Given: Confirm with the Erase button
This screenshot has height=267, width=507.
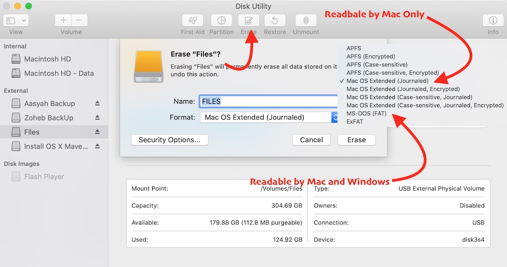Looking at the screenshot, I should [x=356, y=140].
